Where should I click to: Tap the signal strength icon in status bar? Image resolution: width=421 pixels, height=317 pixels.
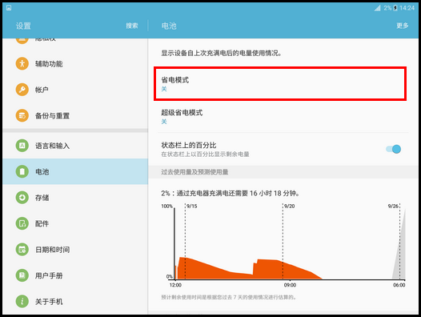378,8
